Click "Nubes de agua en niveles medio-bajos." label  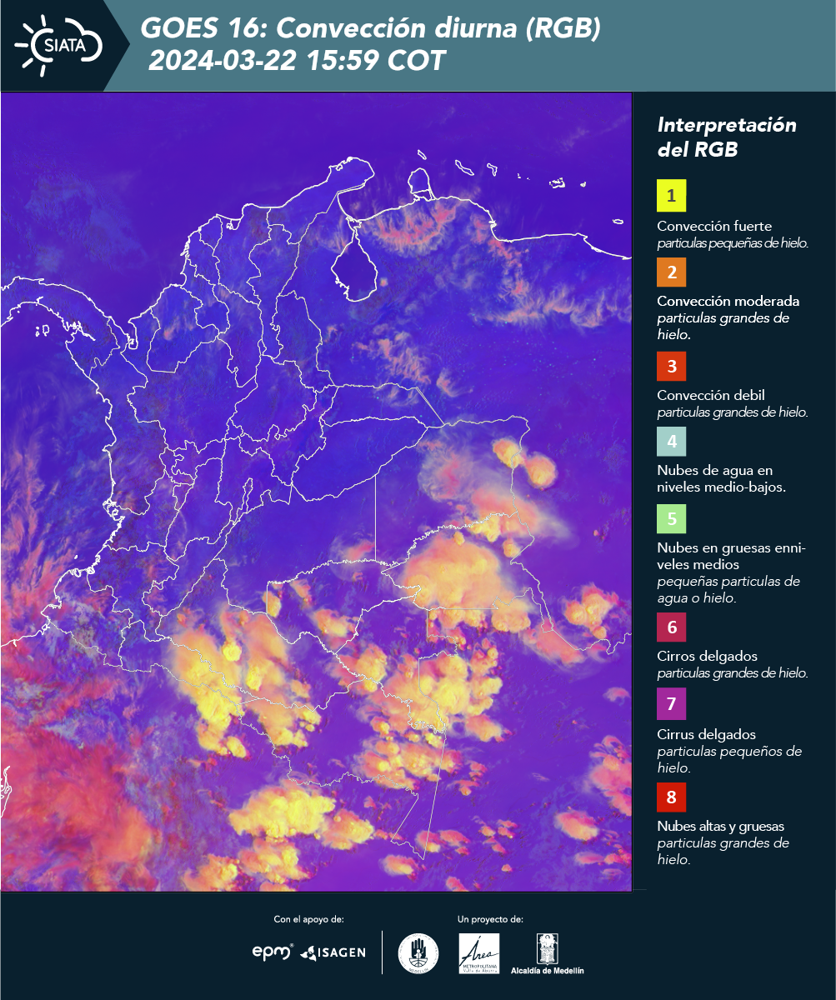(721, 479)
